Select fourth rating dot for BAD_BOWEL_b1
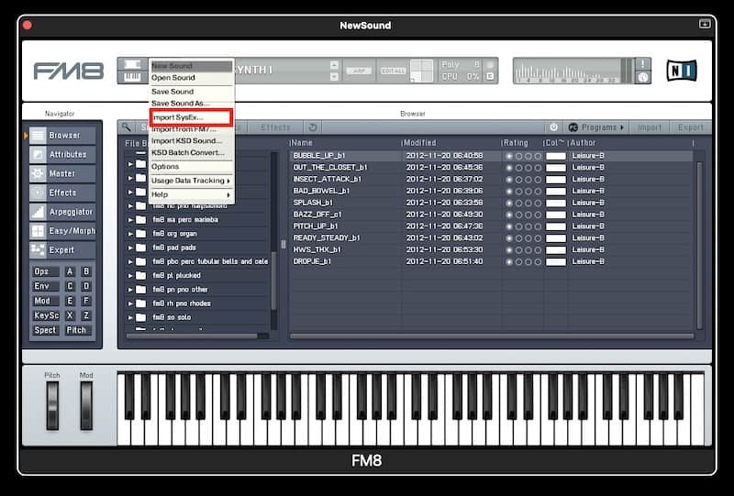The width and height of the screenshot is (734, 496). coord(538,191)
